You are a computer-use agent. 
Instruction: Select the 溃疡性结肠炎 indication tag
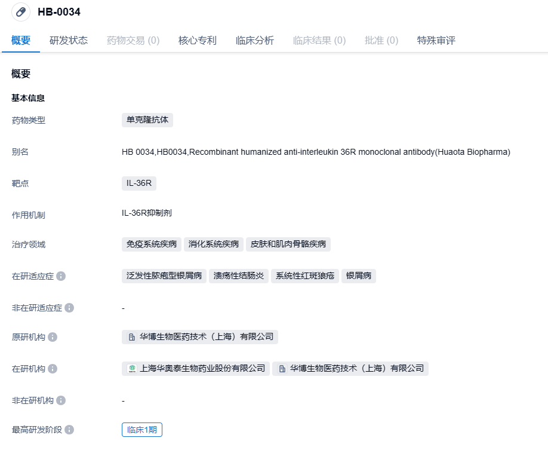click(239, 276)
